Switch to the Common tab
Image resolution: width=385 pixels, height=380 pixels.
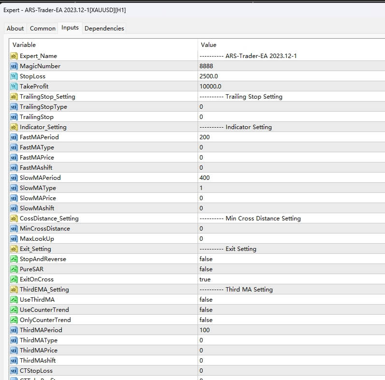click(x=43, y=29)
